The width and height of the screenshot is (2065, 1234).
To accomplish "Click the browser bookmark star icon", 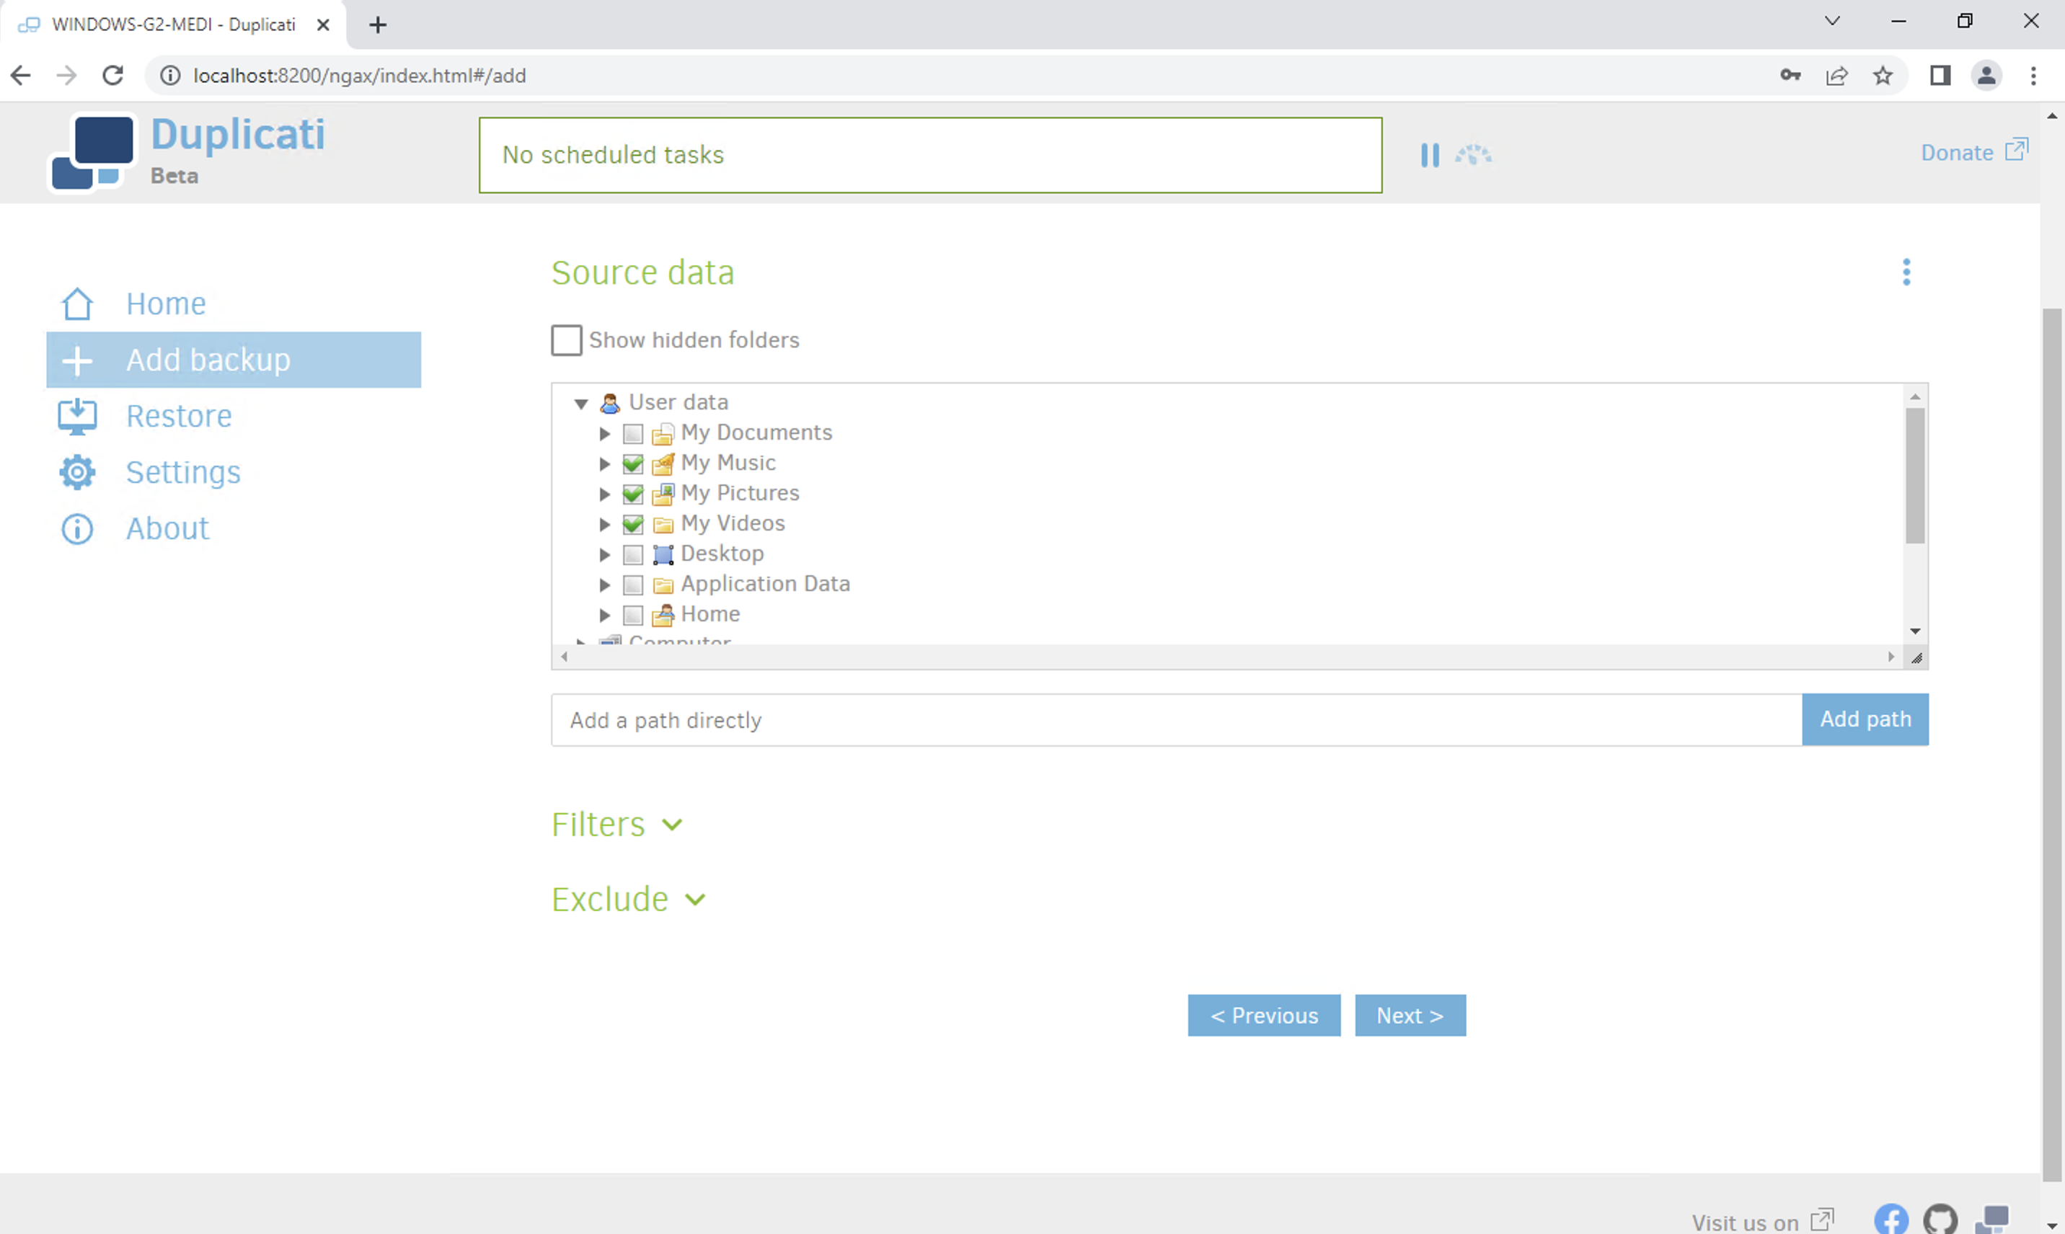I will [1883, 76].
